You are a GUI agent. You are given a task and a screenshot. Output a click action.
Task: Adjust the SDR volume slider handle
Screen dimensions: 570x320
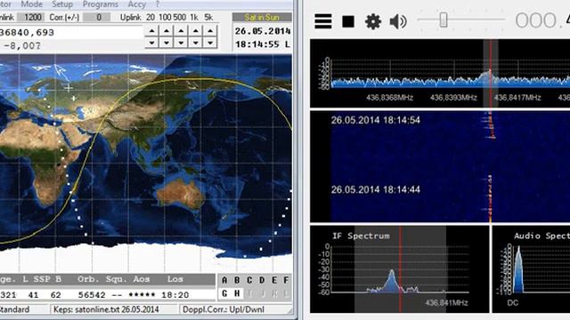(444, 20)
